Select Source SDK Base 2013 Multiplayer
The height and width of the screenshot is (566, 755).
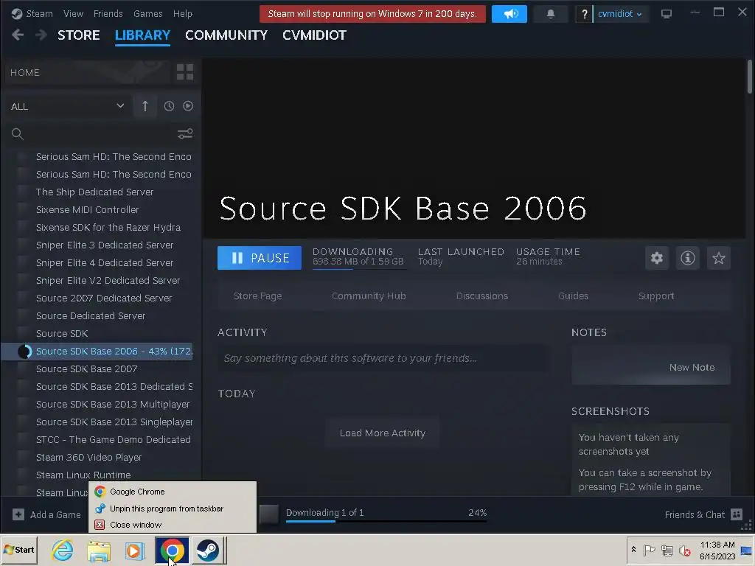(113, 405)
